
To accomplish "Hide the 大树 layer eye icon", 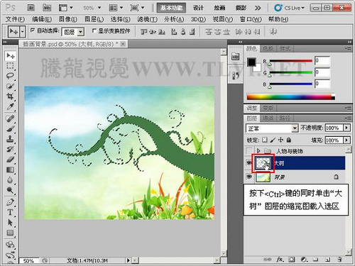I will 249,163.
